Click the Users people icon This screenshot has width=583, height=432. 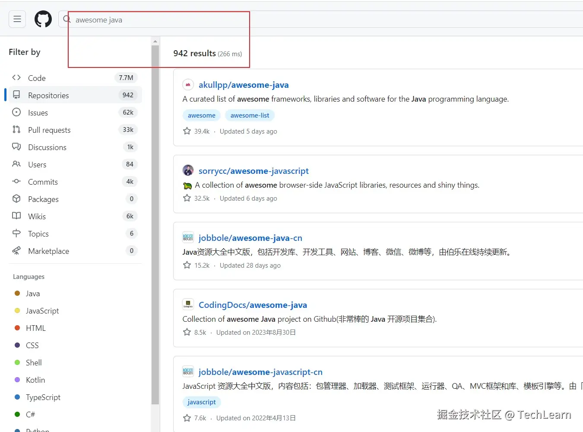tap(16, 164)
